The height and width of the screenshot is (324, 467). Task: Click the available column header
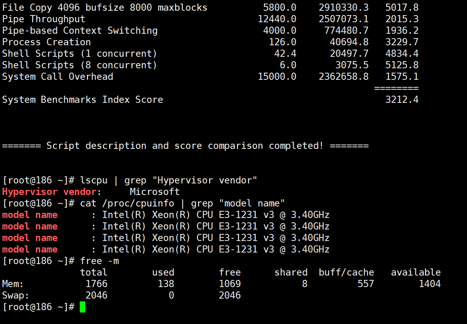pyautogui.click(x=415, y=272)
